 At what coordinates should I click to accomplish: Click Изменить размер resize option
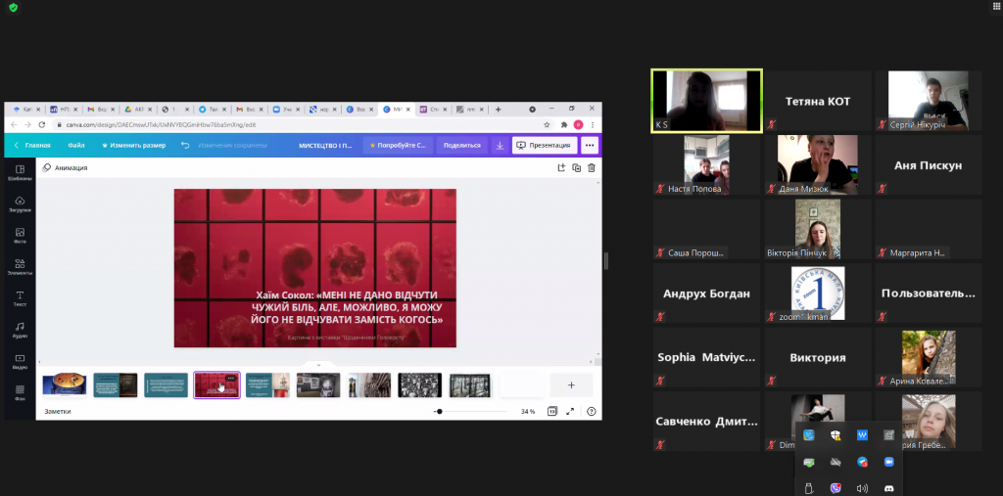pos(133,145)
